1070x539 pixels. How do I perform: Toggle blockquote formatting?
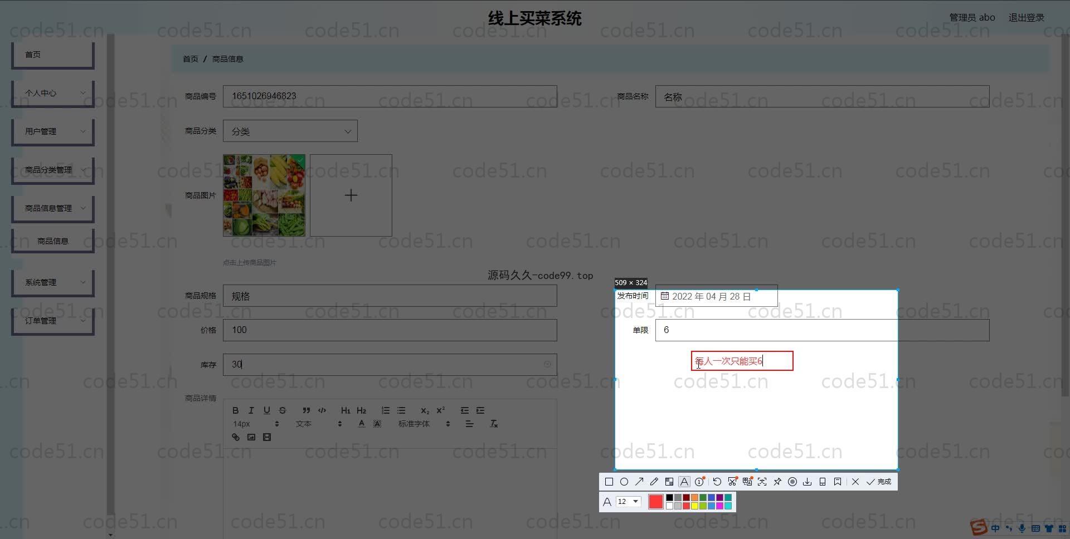(306, 410)
